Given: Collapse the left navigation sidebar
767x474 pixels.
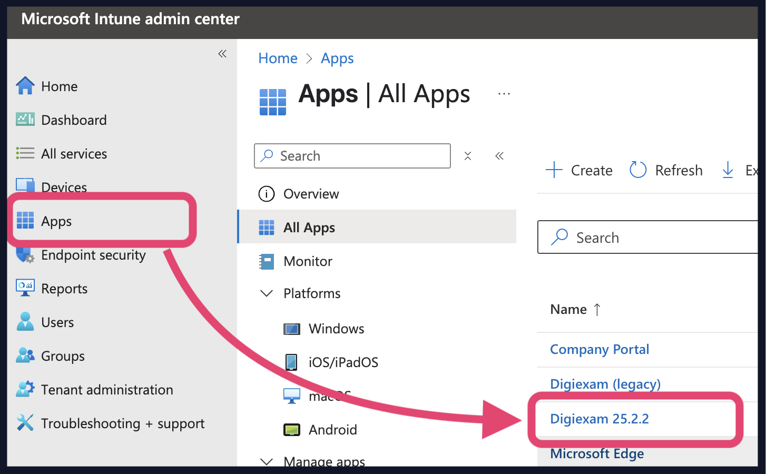Looking at the screenshot, I should [x=222, y=54].
